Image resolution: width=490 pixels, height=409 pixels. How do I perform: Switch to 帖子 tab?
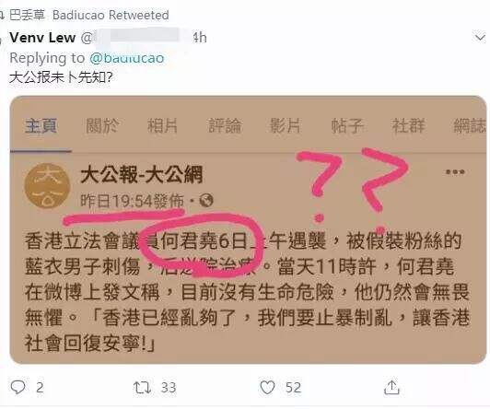(x=347, y=126)
